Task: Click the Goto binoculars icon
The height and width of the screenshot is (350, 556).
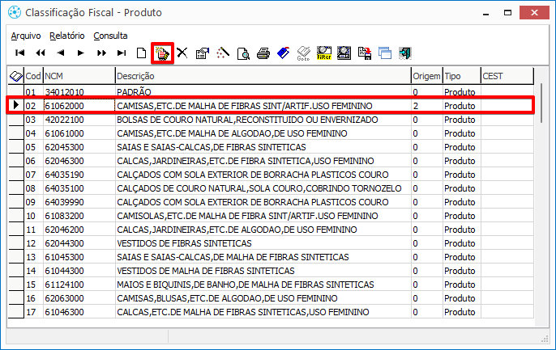Action: [x=303, y=53]
